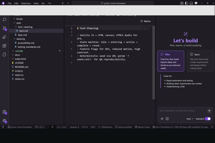
Task: Click the Kiro Free Bonus usage indicator
Action: click(180, 127)
